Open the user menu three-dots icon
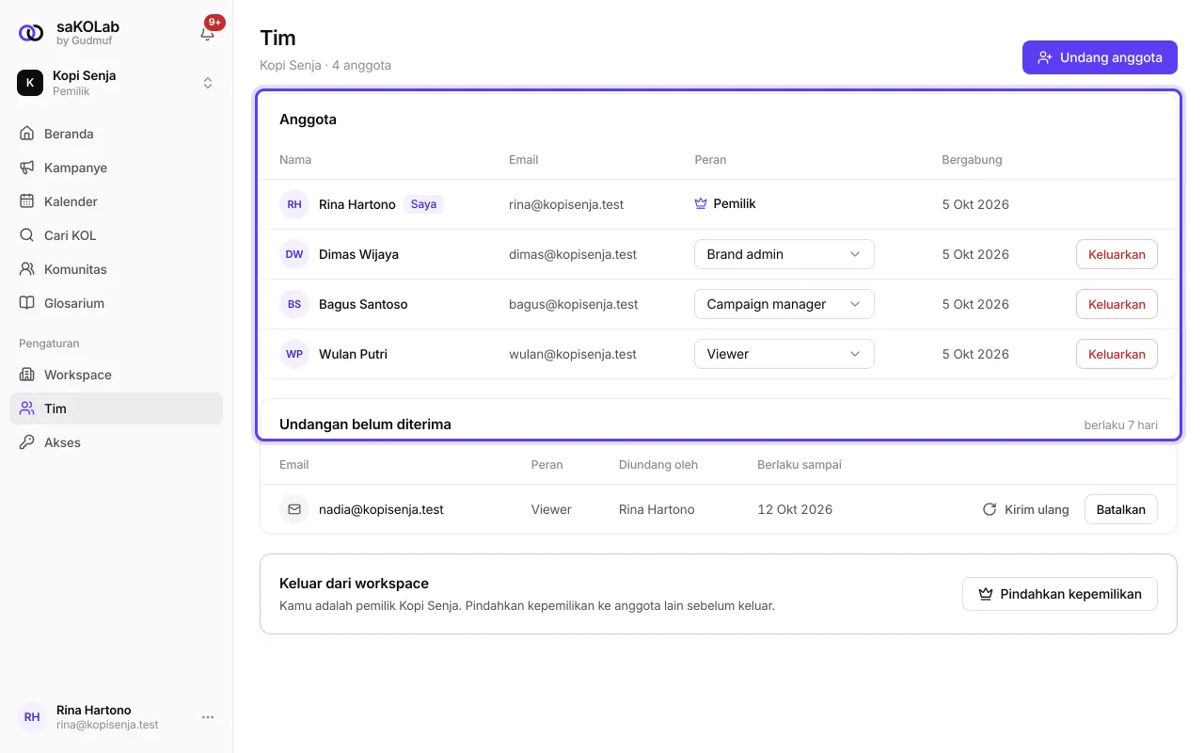The height and width of the screenshot is (753, 1204). click(208, 717)
